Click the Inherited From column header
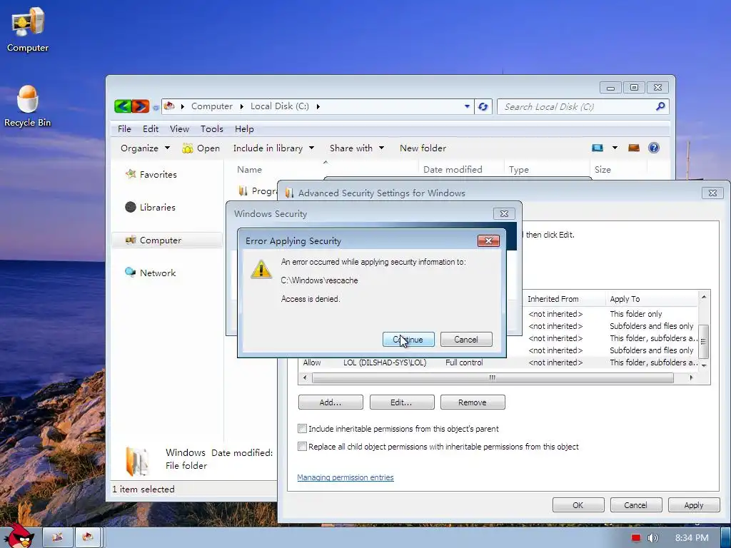731x548 pixels. pyautogui.click(x=553, y=299)
